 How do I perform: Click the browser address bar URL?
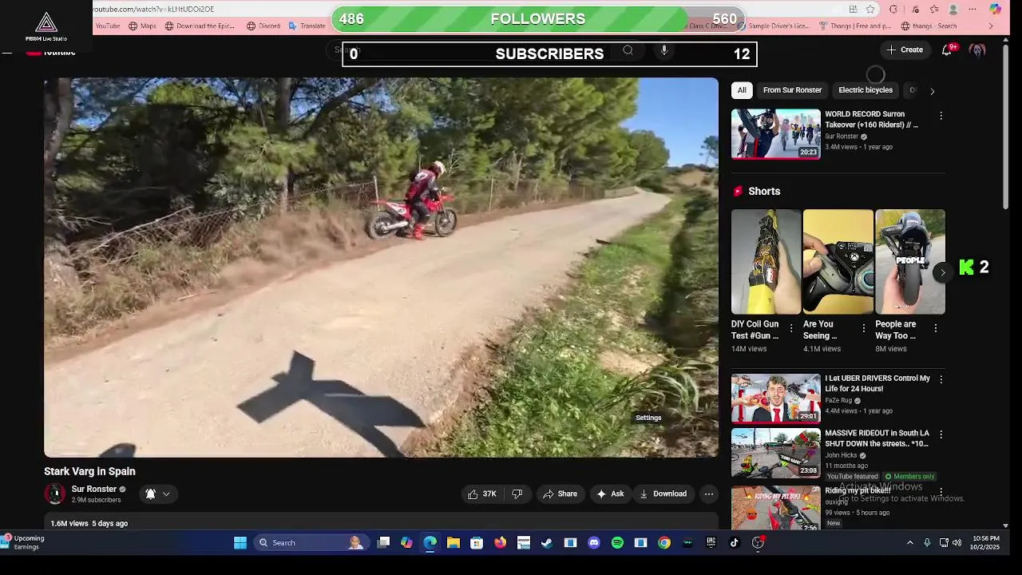[x=153, y=9]
